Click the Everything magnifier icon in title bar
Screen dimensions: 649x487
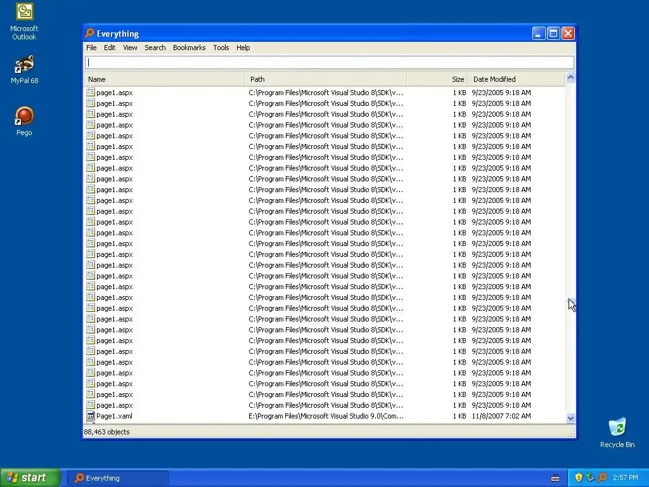(89, 33)
